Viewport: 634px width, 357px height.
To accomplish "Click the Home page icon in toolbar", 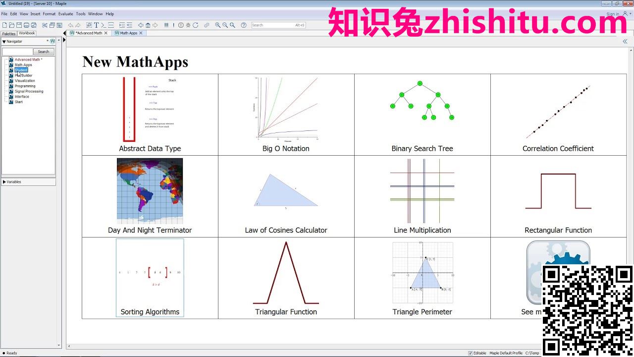I will (x=148, y=25).
